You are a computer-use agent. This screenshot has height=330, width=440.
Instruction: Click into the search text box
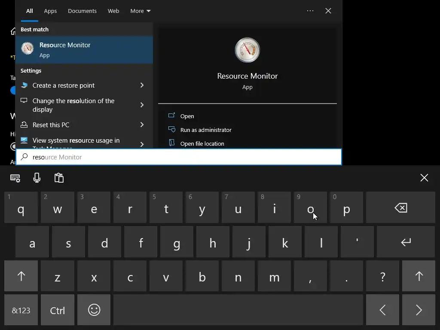[179, 157]
